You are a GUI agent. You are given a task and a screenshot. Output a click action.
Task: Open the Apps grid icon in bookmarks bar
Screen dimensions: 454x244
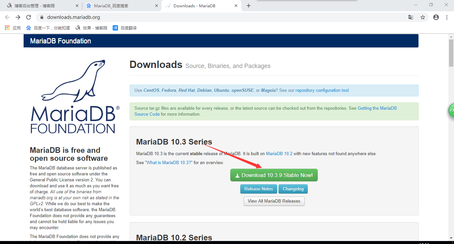point(7,28)
